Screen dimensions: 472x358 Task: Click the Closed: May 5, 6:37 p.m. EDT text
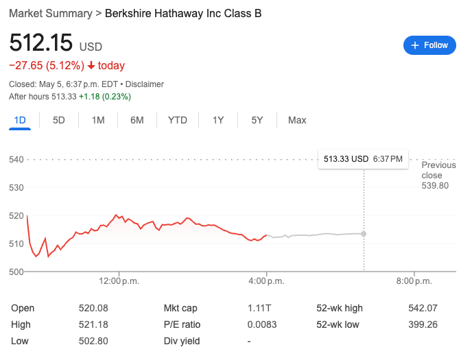[63, 84]
